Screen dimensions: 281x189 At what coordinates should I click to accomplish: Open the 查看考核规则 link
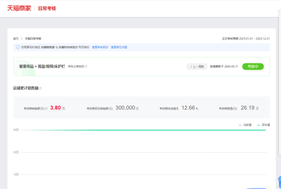click(x=100, y=47)
